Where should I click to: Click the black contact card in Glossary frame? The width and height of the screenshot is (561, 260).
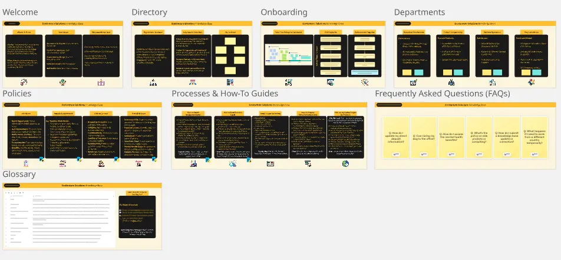pos(137,218)
